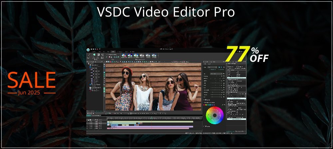This screenshot has width=333, height=149.
Task: Open the wide dropdown above the sliders
Action: tap(216, 74)
